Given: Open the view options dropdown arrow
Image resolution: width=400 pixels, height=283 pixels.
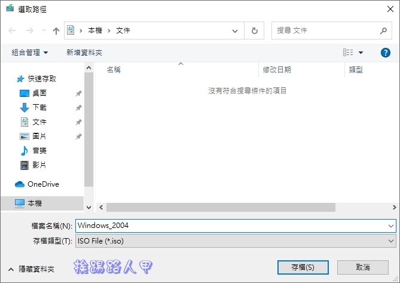Looking at the screenshot, I should [361, 53].
